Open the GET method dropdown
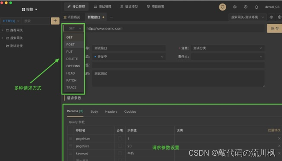The image size is (282, 161). click(x=74, y=28)
